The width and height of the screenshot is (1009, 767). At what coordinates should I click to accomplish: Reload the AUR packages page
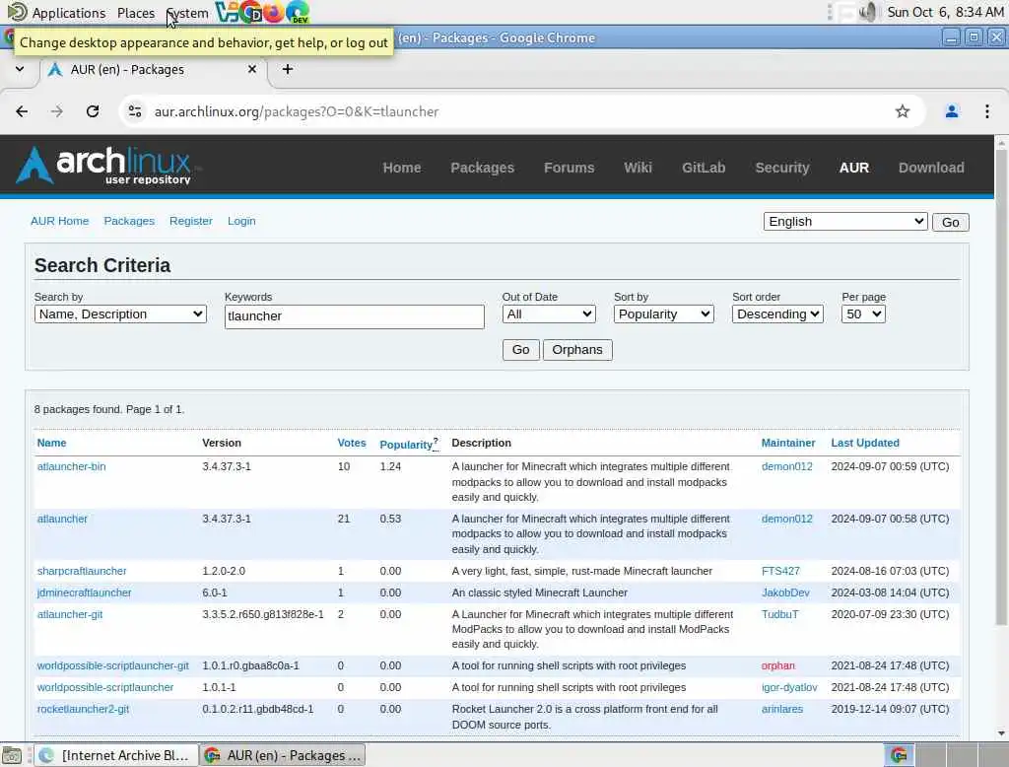pyautogui.click(x=93, y=111)
